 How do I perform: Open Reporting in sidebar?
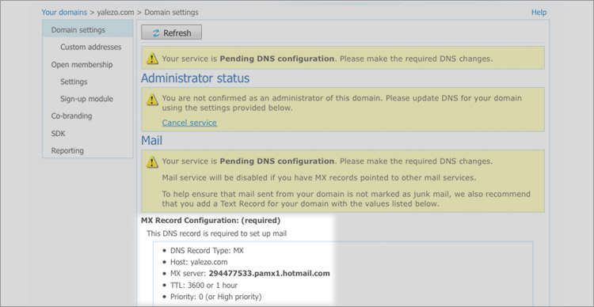click(67, 150)
